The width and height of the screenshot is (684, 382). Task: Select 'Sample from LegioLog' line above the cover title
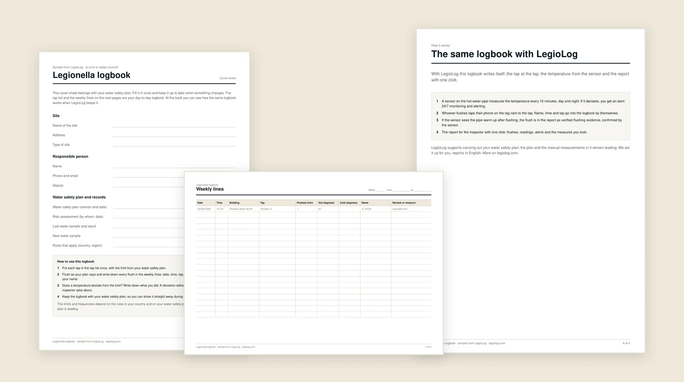click(85, 67)
